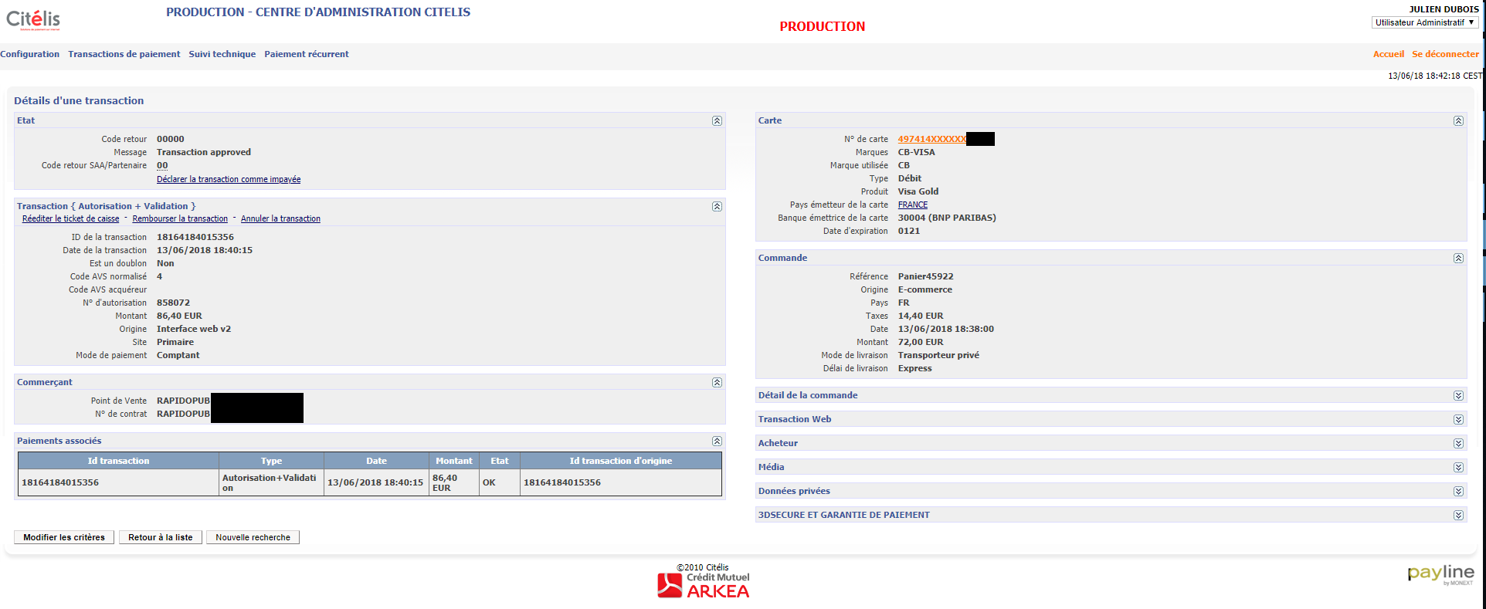The width and height of the screenshot is (1486, 609).
Task: Select the Transporteur privé delivery mode
Action: (x=938, y=355)
